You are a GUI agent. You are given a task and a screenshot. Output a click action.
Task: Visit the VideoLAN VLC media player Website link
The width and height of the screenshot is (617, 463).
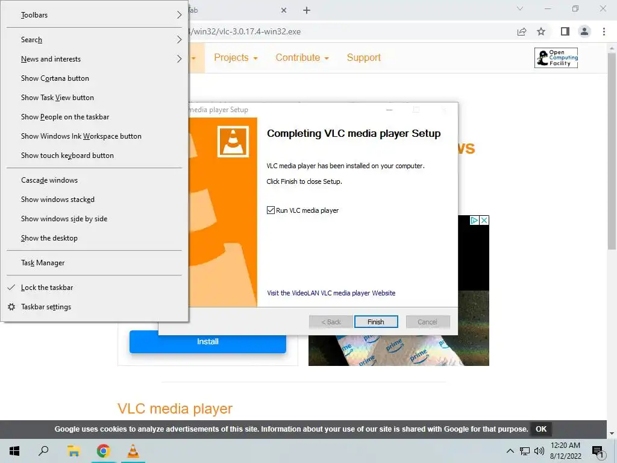331,293
